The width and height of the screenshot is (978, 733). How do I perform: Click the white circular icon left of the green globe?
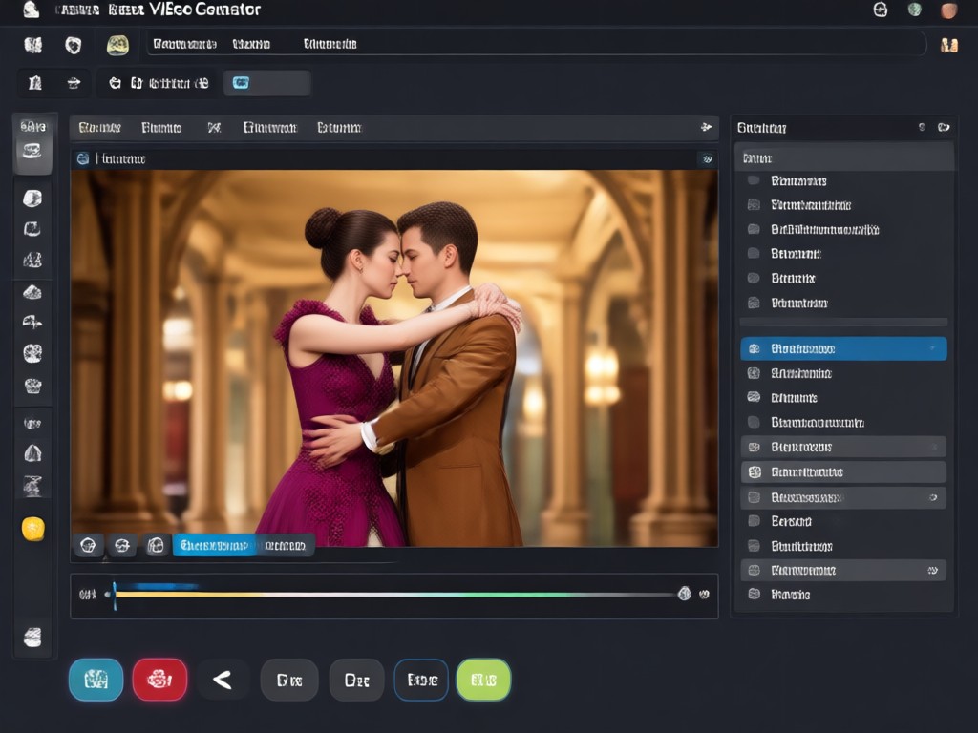click(880, 10)
